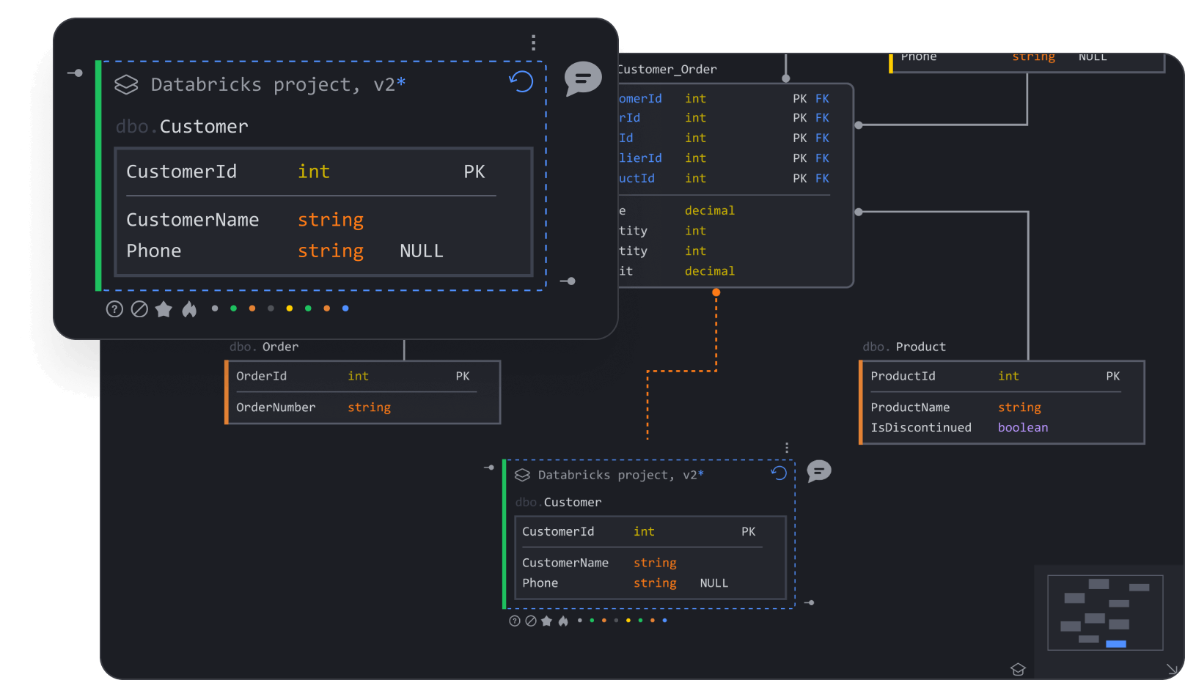
Task: Click the orange connector dot below Customer_Order table
Action: [x=716, y=292]
